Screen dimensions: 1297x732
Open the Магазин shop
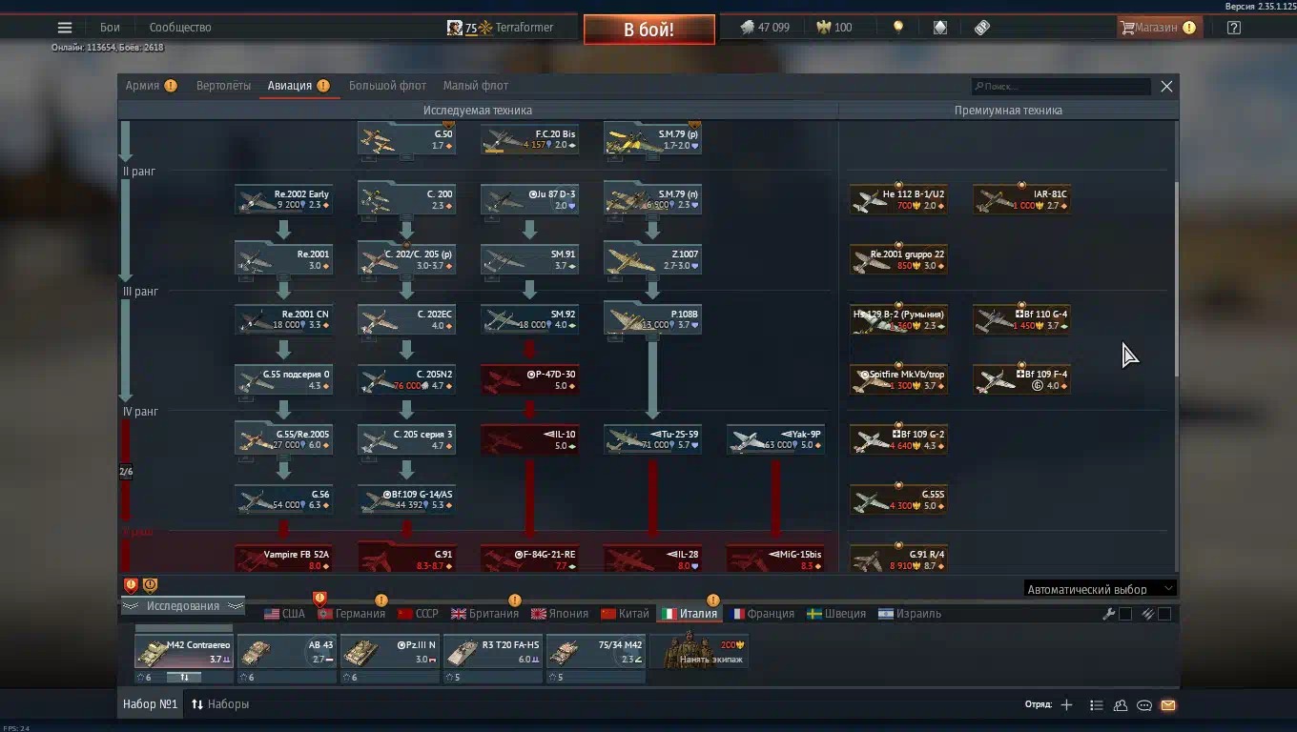1158,28
